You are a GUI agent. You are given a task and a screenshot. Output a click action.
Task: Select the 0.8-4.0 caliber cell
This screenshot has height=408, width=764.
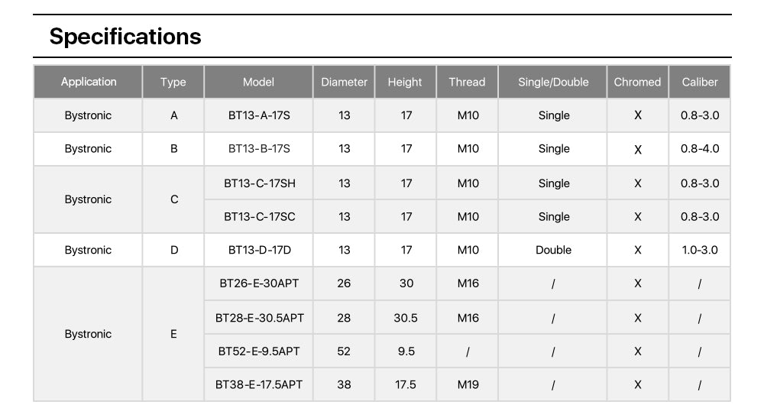coord(700,149)
